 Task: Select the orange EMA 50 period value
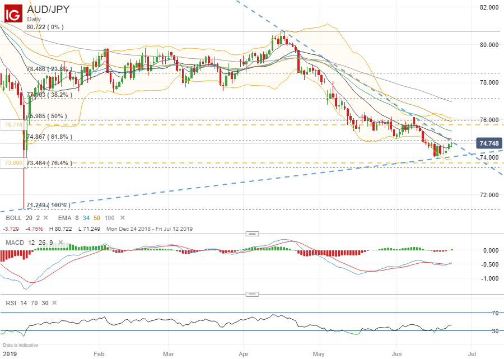click(x=96, y=217)
